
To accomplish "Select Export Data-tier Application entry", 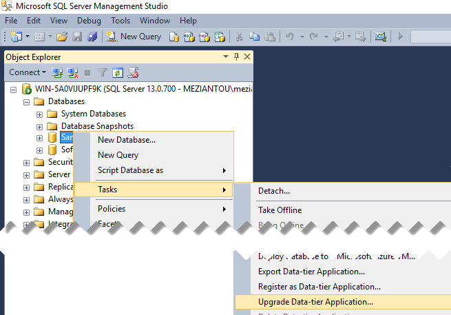I will [311, 272].
